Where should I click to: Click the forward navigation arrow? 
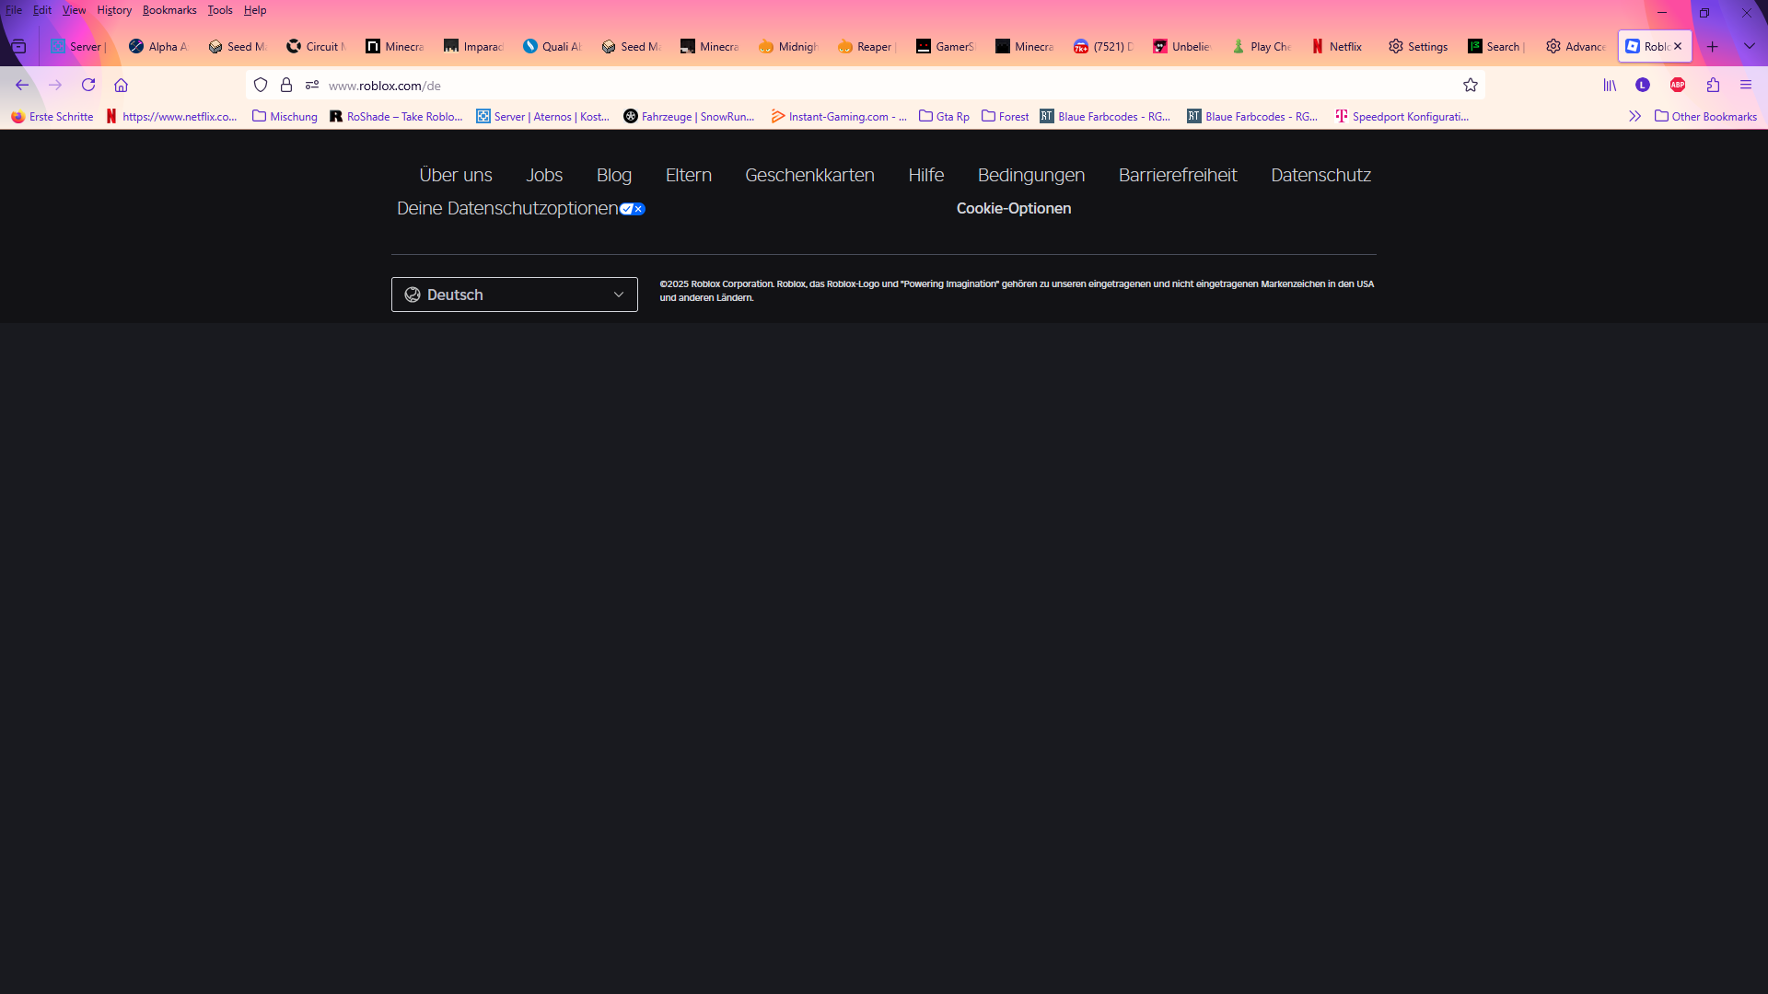[55, 85]
